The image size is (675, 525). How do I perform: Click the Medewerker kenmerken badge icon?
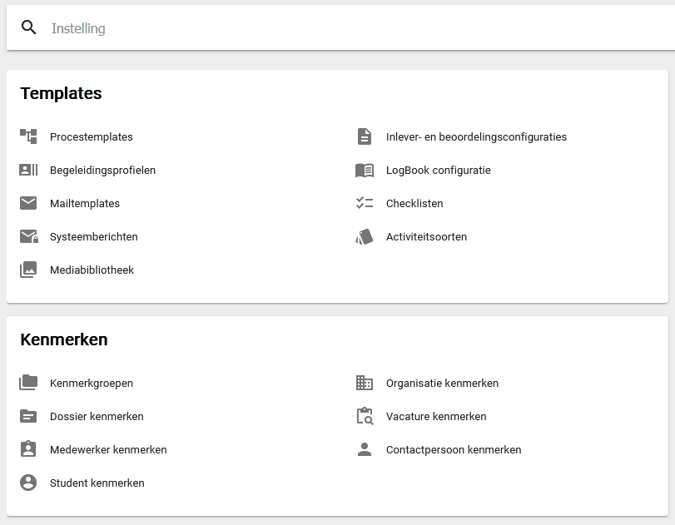(x=28, y=448)
